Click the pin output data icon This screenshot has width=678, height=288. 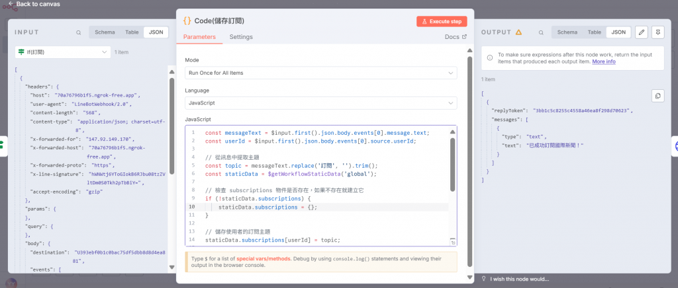[657, 32]
